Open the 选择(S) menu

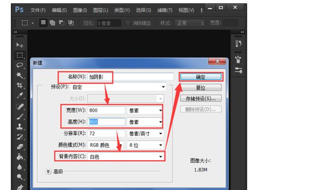143,10
